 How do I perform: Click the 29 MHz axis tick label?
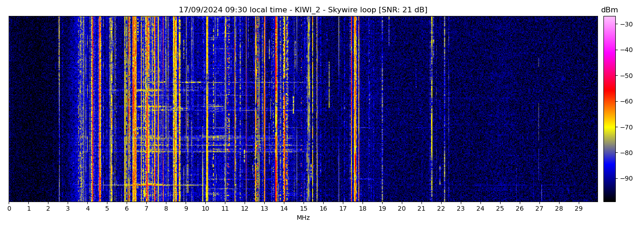coord(578,209)
